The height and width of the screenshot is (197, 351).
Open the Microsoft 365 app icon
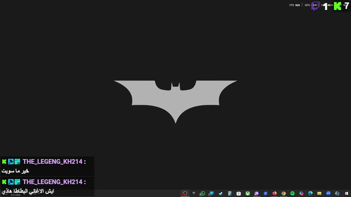pyautogui.click(x=337, y=193)
